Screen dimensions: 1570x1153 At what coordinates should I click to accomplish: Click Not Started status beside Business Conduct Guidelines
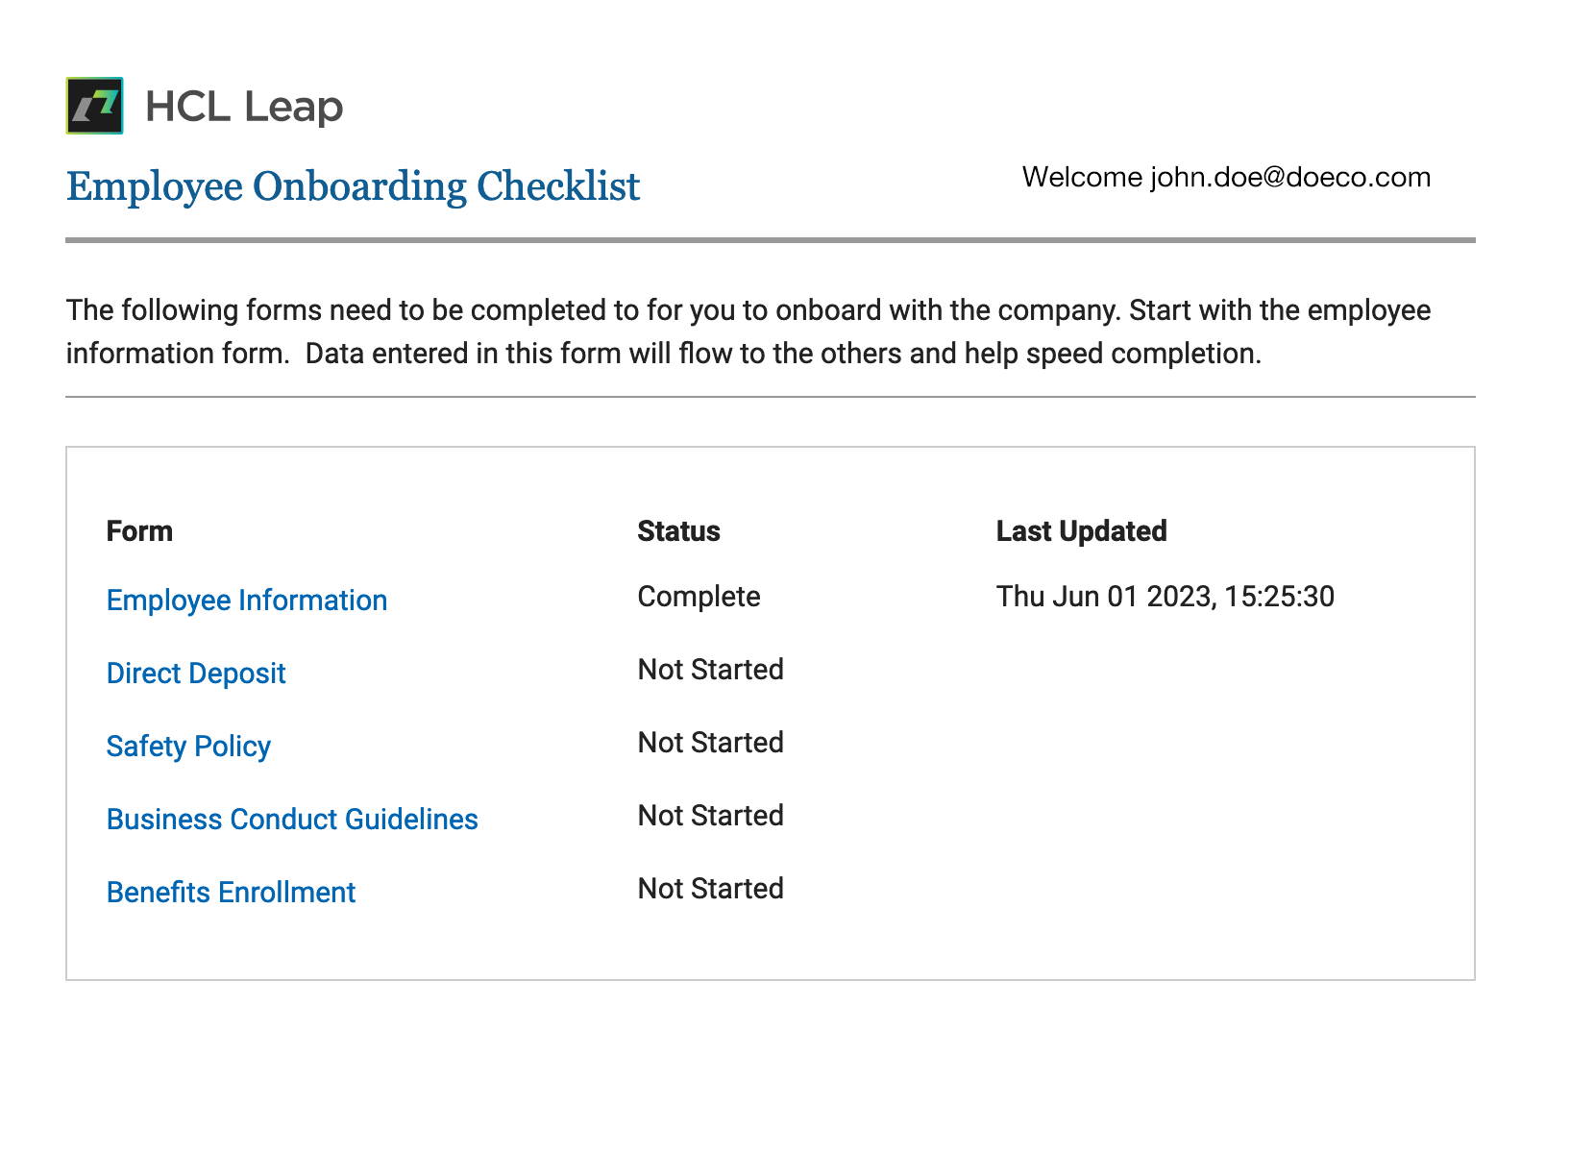coord(710,816)
